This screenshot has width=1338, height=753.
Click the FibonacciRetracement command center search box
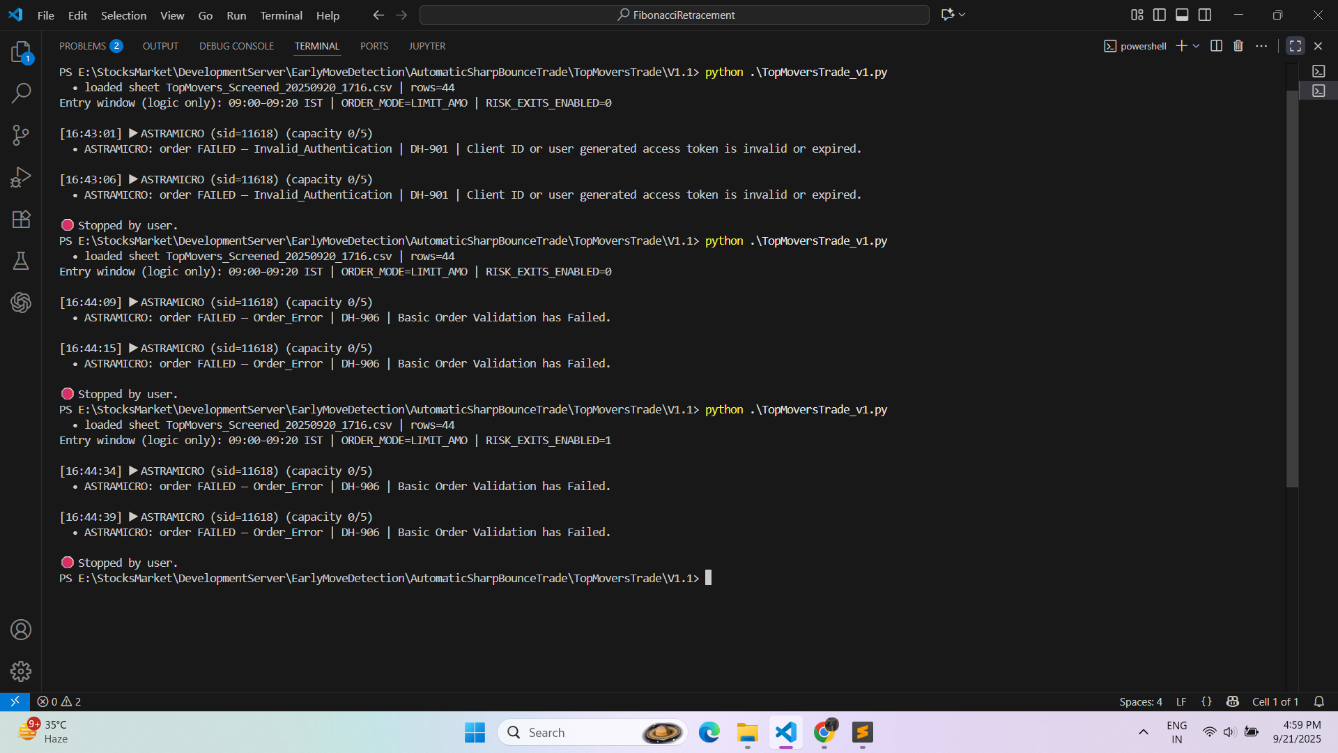pyautogui.click(x=675, y=15)
